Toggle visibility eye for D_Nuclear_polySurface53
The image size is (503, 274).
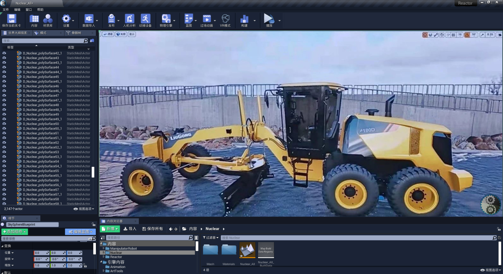pyautogui.click(x=4, y=152)
